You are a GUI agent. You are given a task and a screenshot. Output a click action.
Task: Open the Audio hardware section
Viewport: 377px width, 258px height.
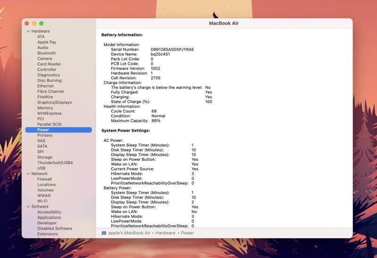click(x=43, y=47)
